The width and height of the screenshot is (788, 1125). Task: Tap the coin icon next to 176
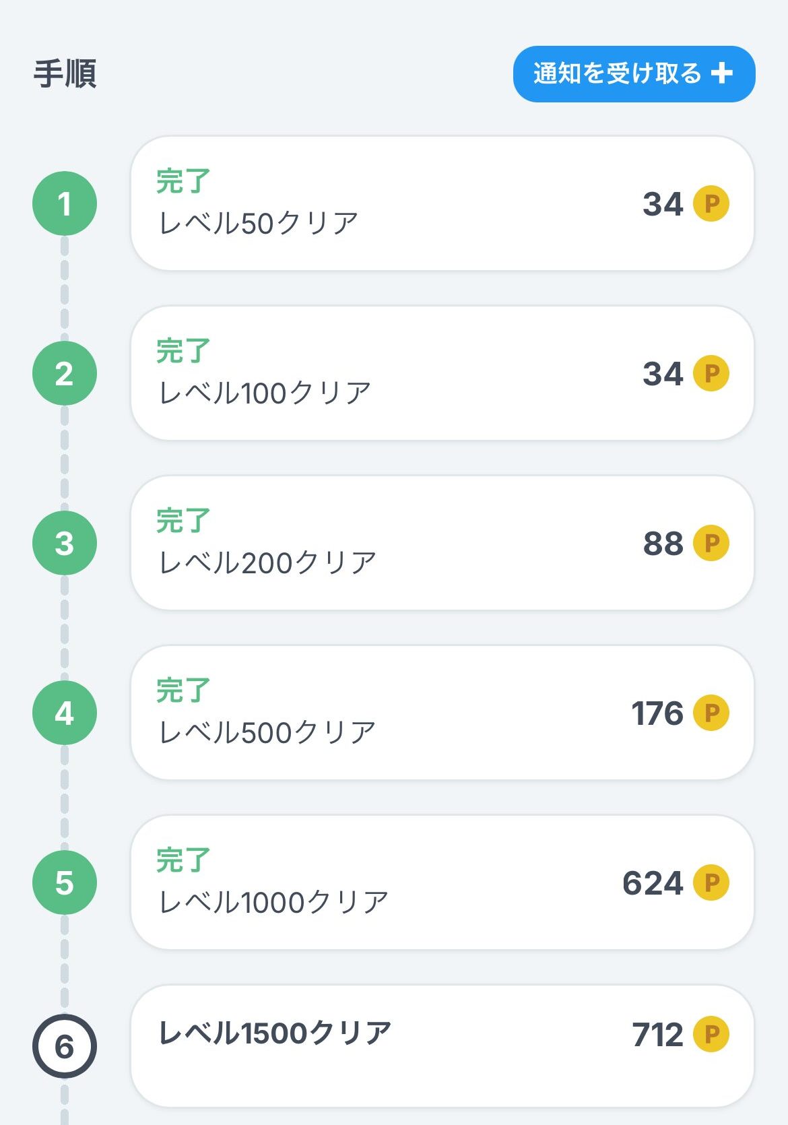711,713
